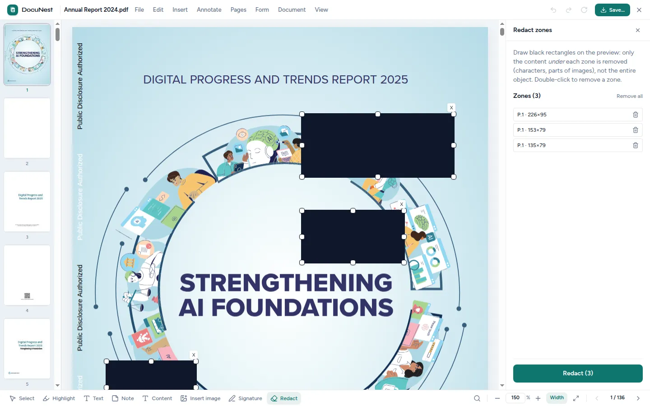
Task: Open page 1 thumbnail
Action: 27,55
